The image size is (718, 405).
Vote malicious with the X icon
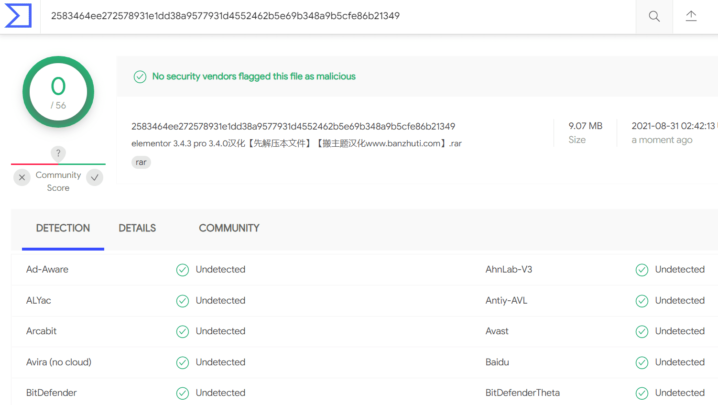(22, 177)
